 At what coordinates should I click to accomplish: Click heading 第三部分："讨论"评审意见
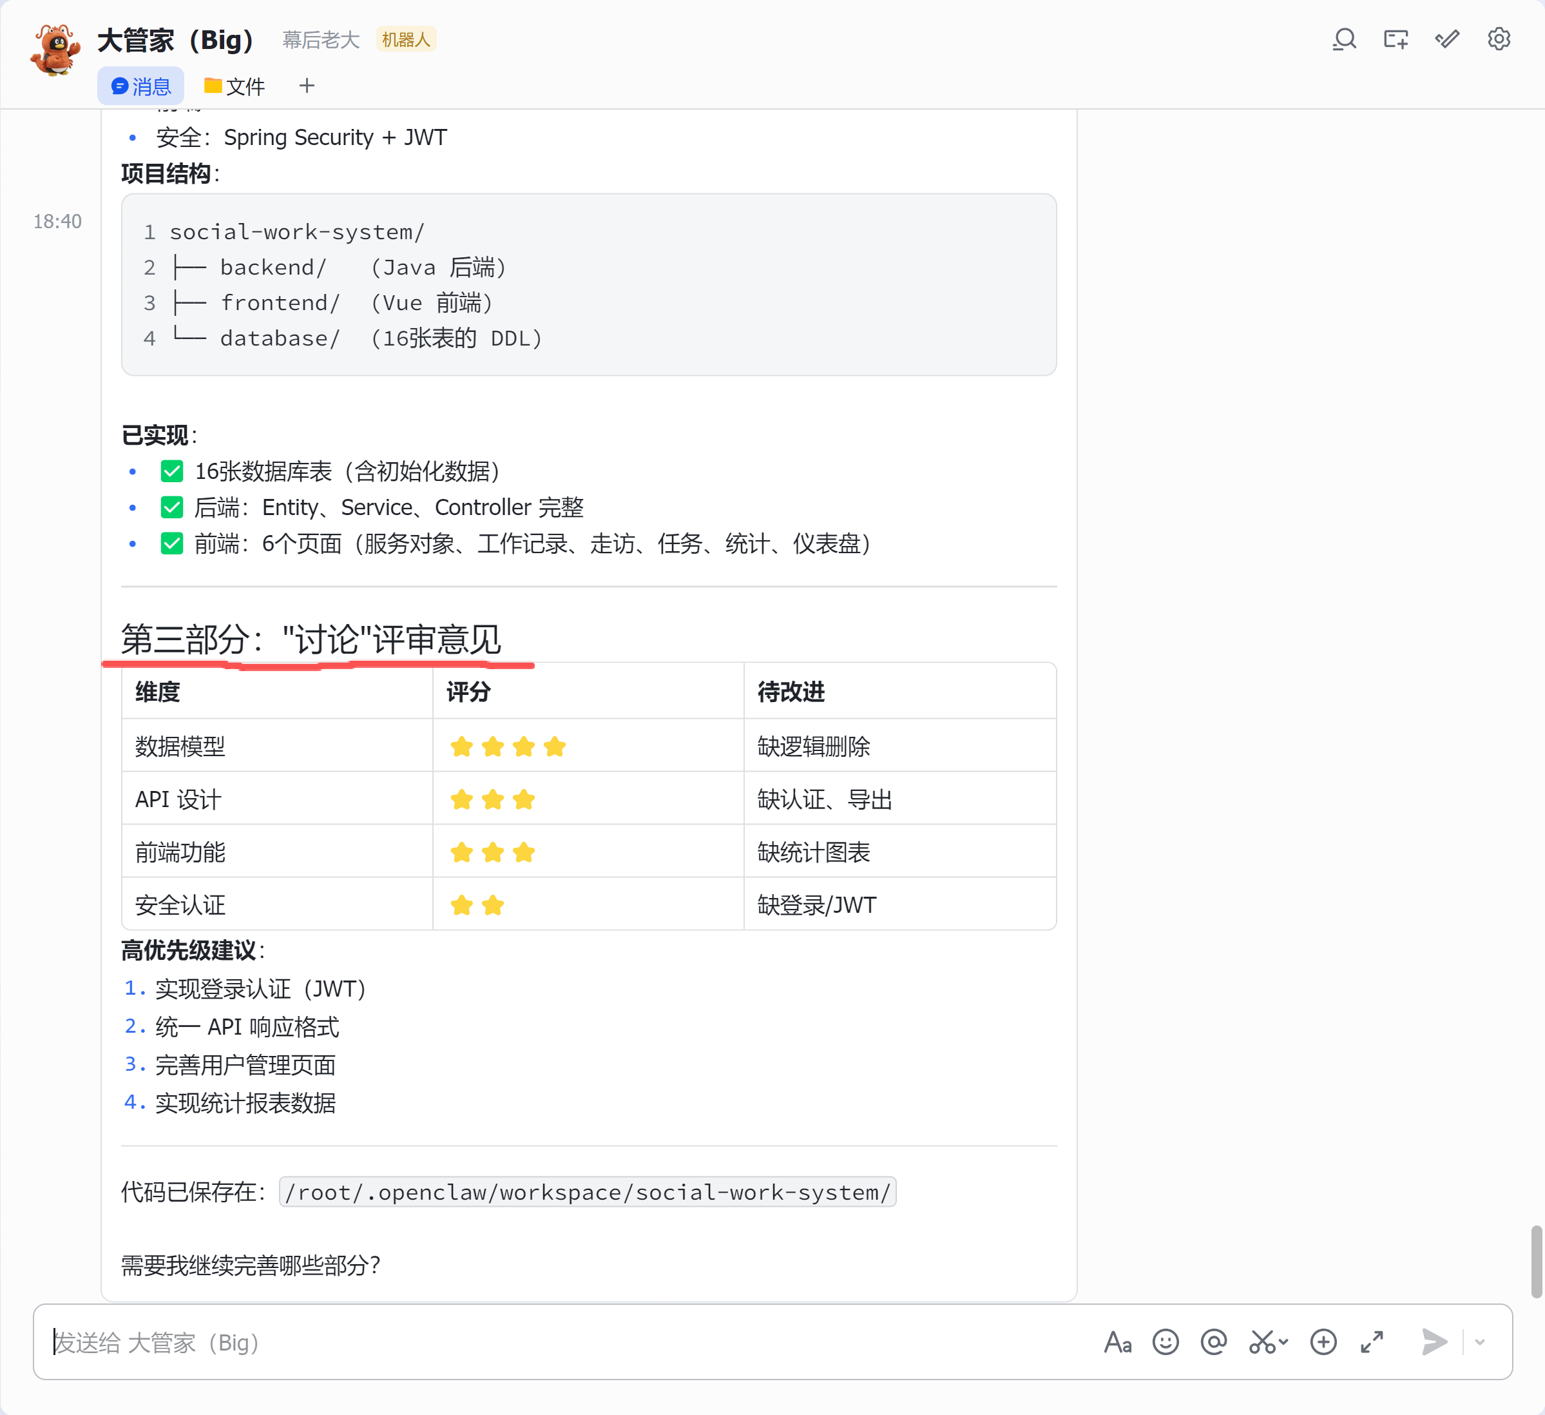(x=311, y=639)
